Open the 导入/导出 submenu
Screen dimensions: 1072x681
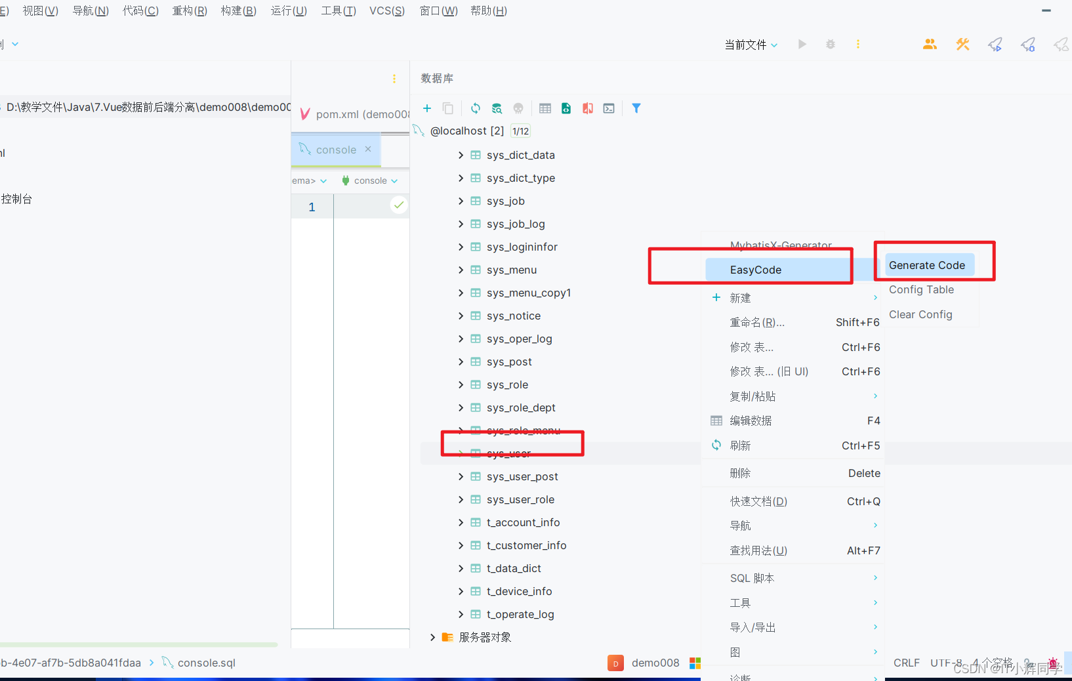[x=793, y=627]
